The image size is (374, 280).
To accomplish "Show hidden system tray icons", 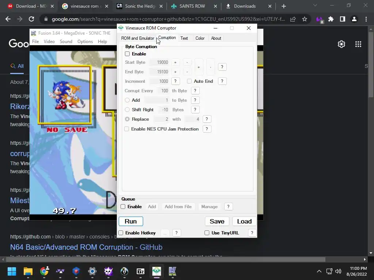I will point(319,271).
